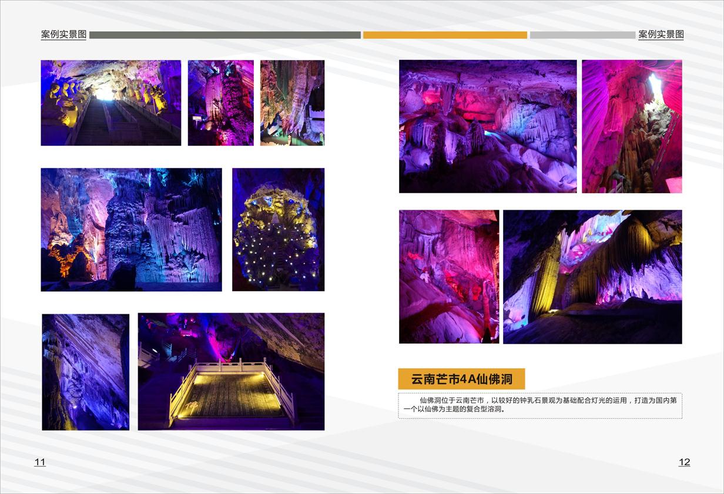Click the magenta-red stalactite photo above the title
This screenshot has width=724, height=494.
click(449, 277)
